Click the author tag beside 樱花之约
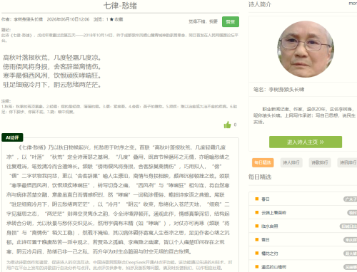357x272 pixels. 351,253
